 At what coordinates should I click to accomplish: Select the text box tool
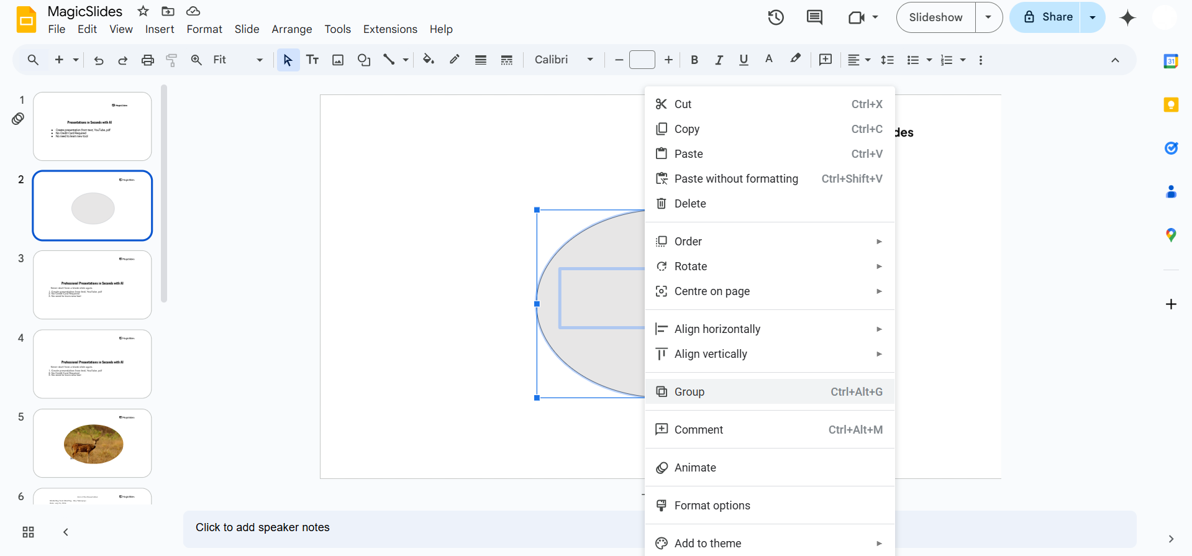(312, 60)
